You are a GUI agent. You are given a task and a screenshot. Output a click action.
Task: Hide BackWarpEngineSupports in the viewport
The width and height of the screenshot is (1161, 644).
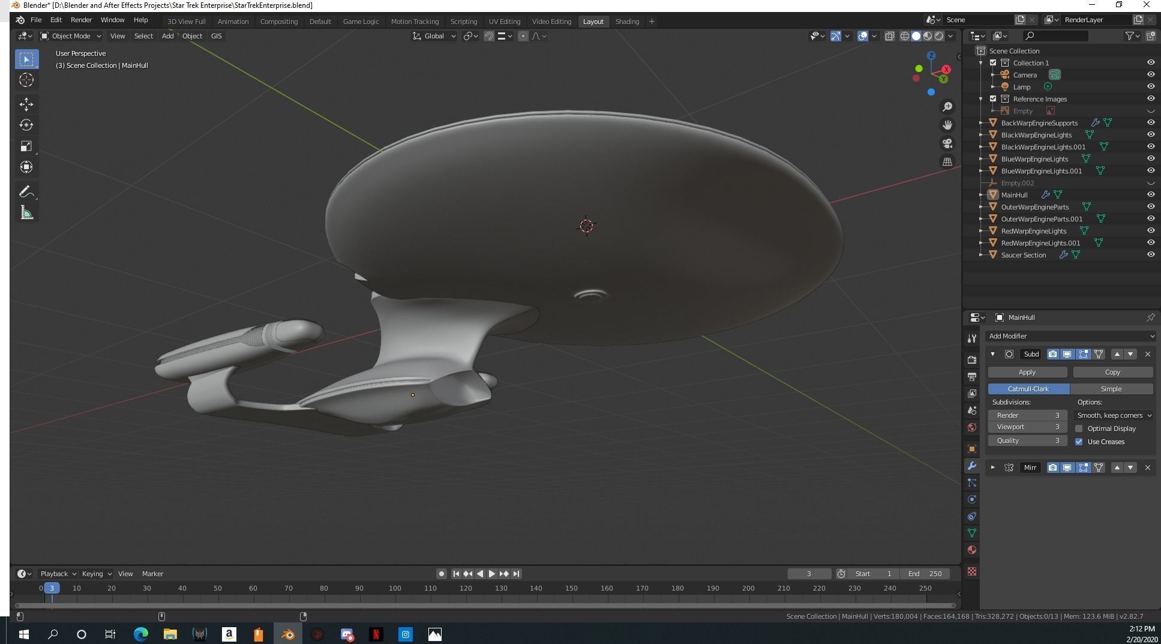(1151, 122)
